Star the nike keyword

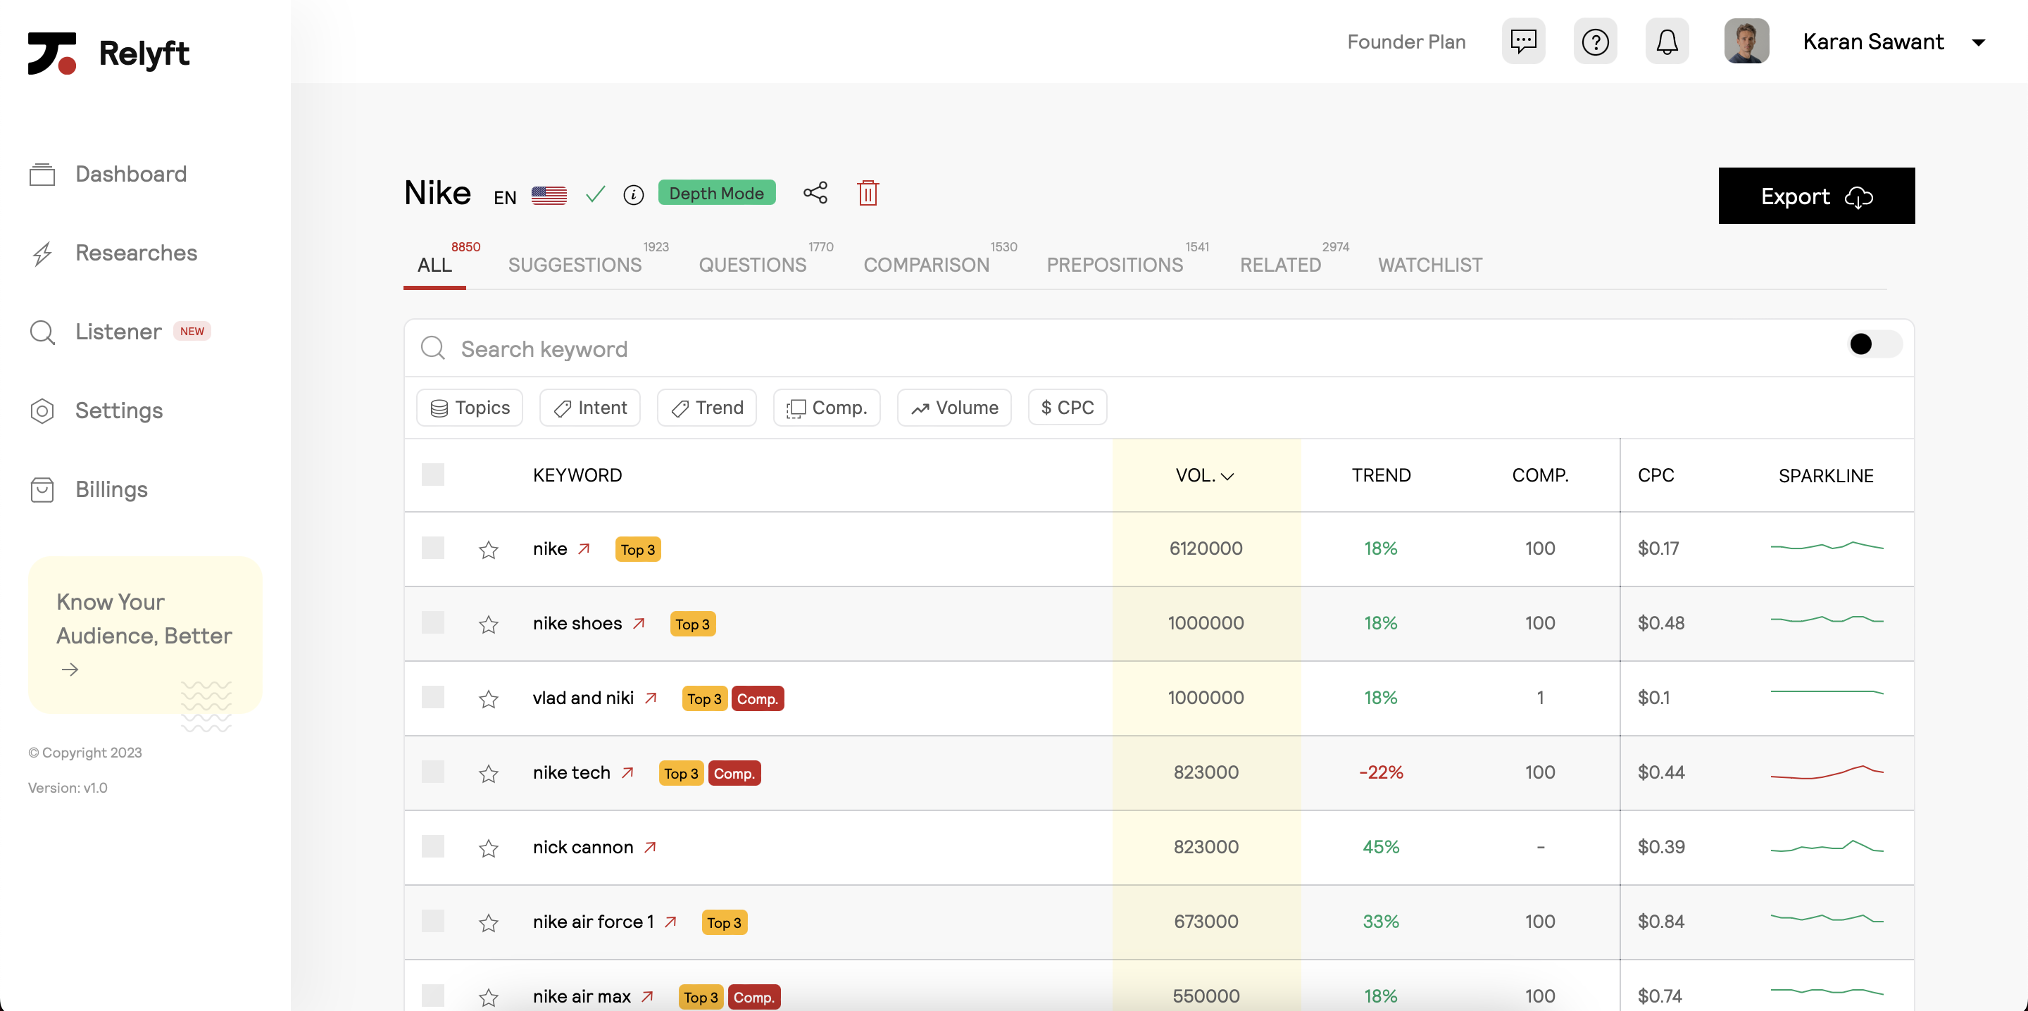(x=488, y=549)
